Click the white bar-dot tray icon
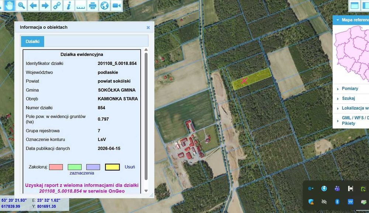The width and height of the screenshot is (369, 213). click(x=351, y=189)
